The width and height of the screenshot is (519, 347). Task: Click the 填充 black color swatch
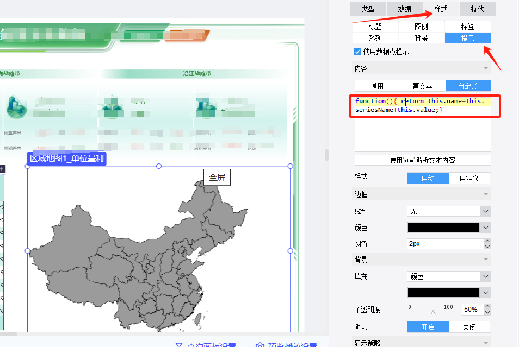click(443, 293)
